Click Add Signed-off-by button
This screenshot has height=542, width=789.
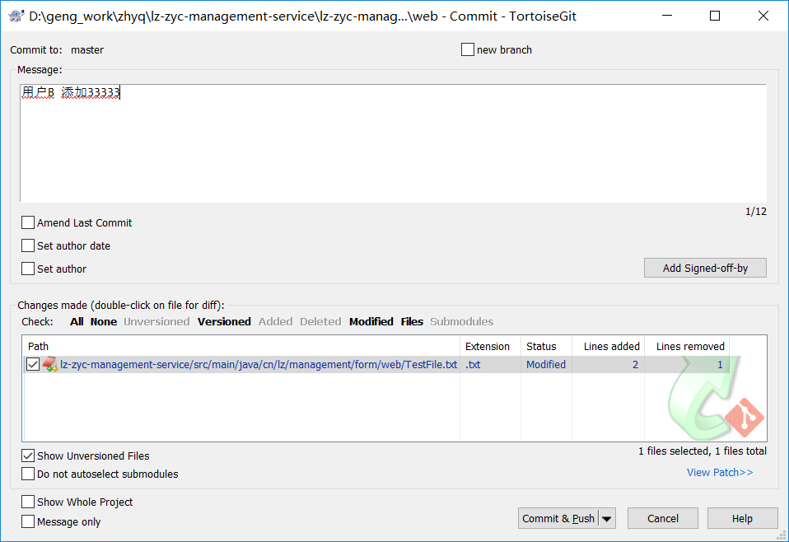[705, 269]
